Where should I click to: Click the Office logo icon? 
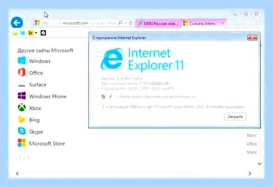pos(22,72)
